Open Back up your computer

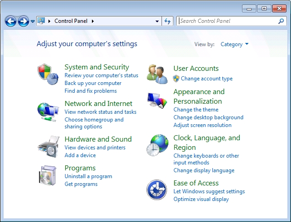[x=93, y=83]
